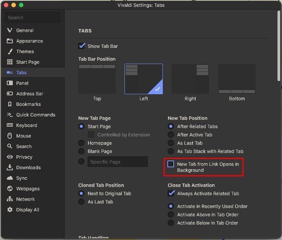
Task: Click the Appearance window icon in sidebar
Action: click(10, 41)
